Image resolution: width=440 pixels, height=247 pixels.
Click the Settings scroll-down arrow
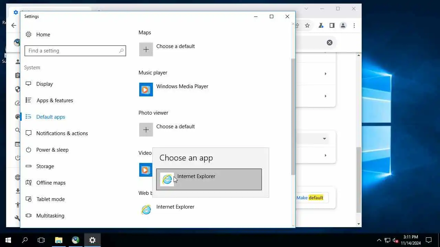293,225
